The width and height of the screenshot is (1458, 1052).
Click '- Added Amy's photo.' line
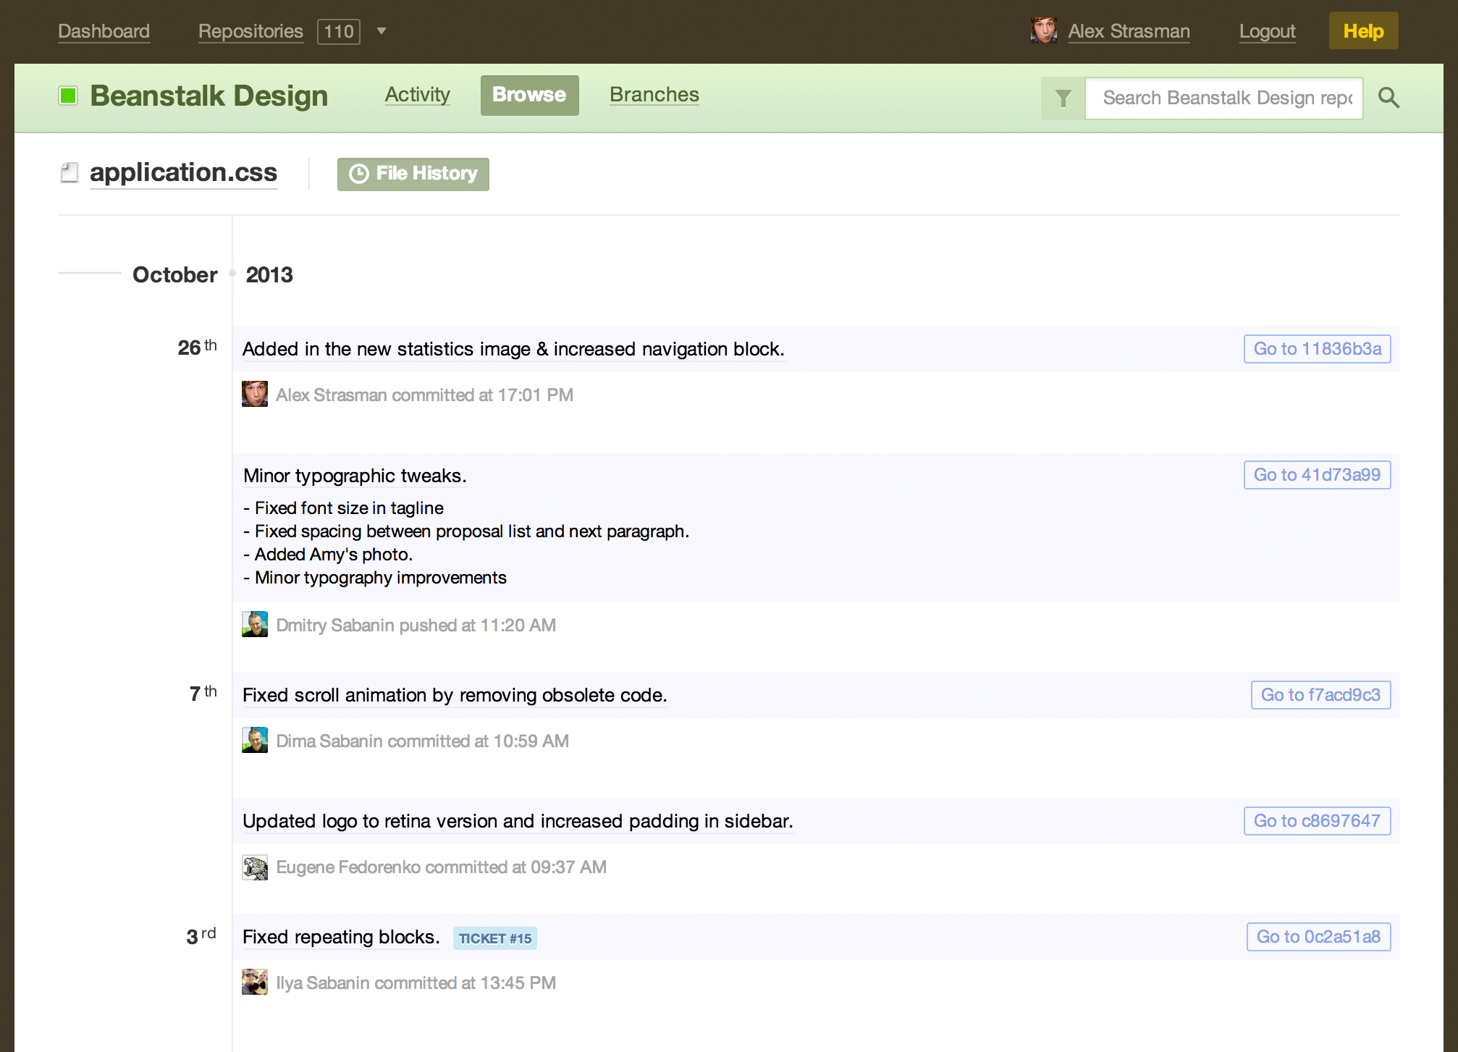pos(328,555)
